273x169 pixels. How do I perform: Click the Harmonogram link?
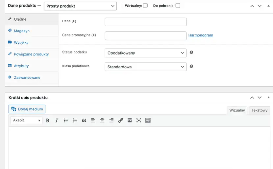point(201,35)
